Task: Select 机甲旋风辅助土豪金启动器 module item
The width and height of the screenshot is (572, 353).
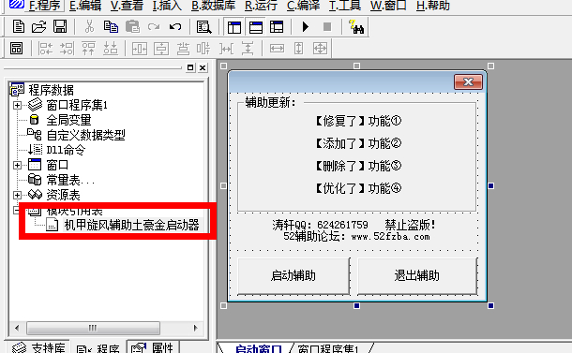Action: pyautogui.click(x=131, y=225)
